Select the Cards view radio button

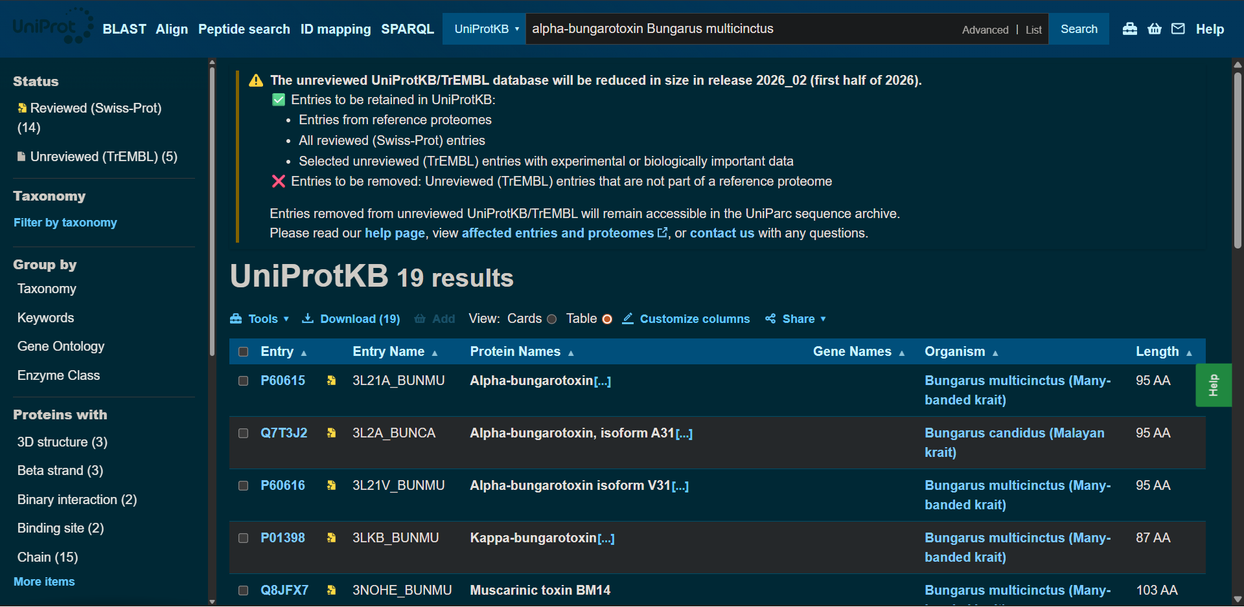[552, 319]
